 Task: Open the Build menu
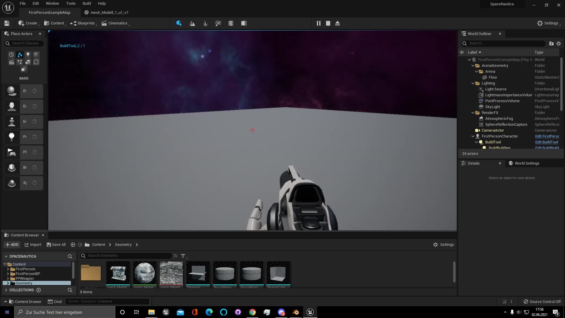[x=87, y=3]
